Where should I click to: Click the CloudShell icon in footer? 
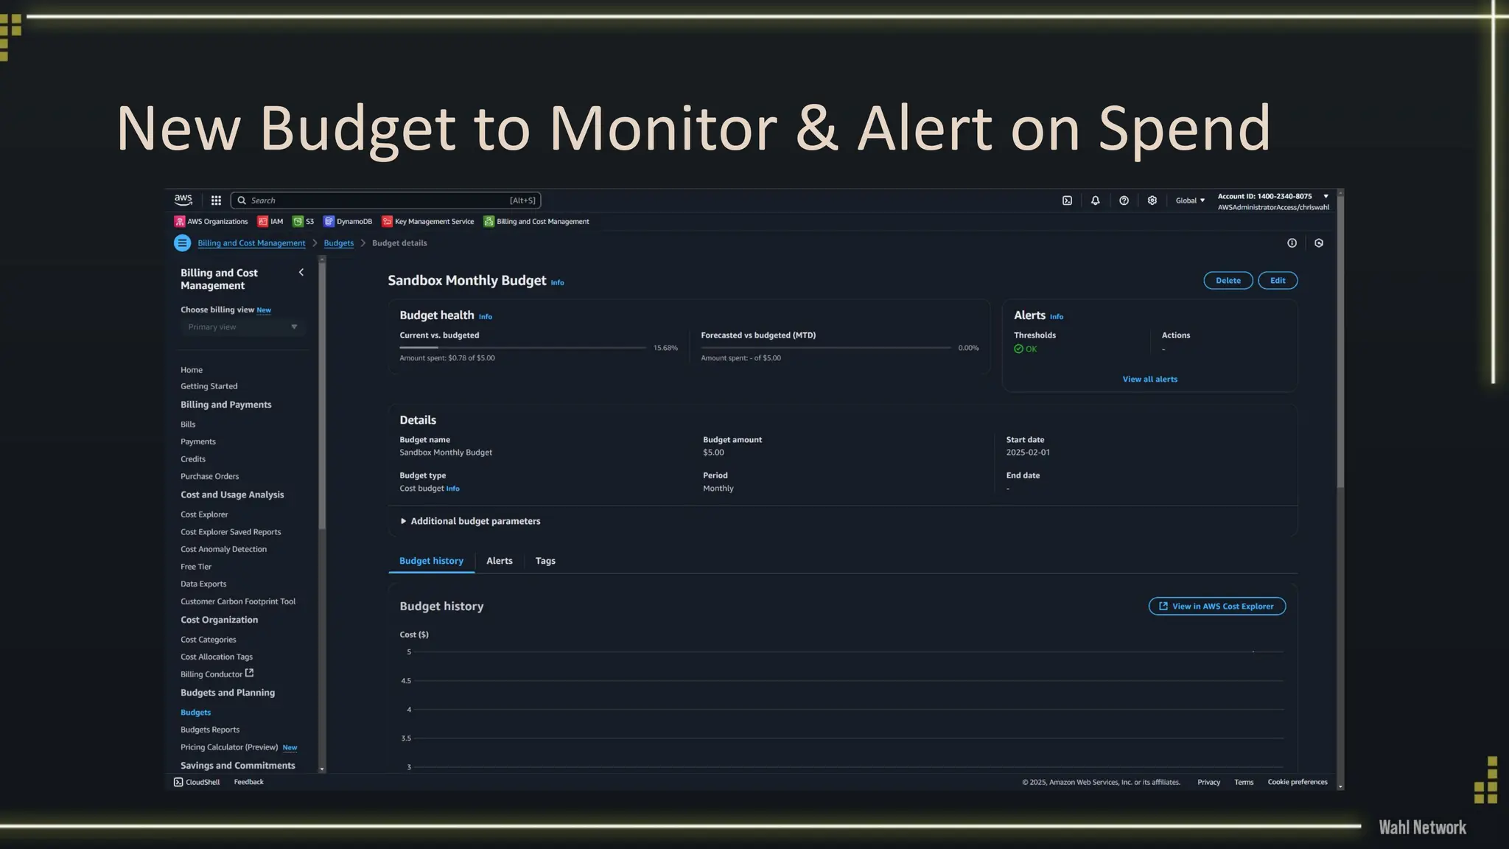(178, 782)
